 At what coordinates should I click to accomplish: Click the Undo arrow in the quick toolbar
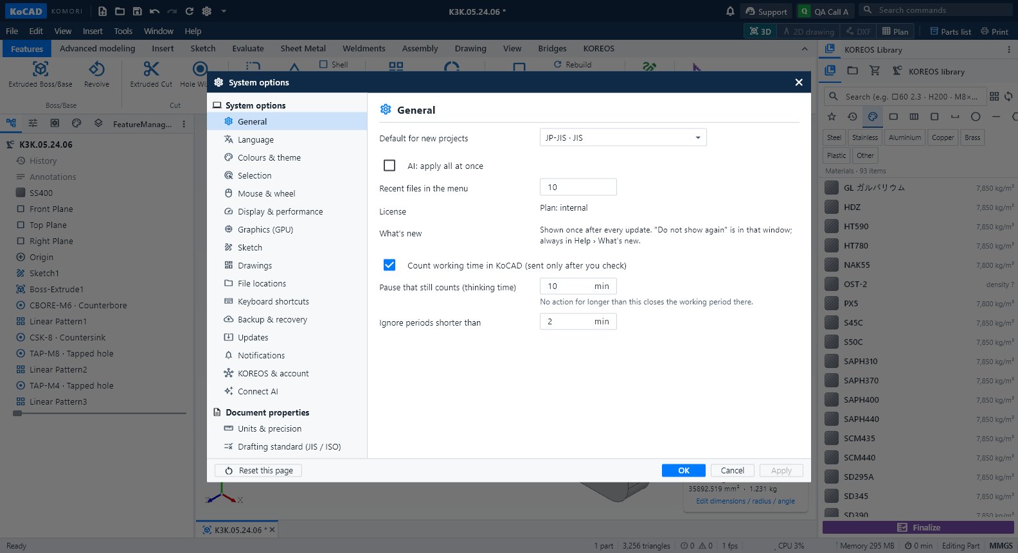[x=154, y=11]
